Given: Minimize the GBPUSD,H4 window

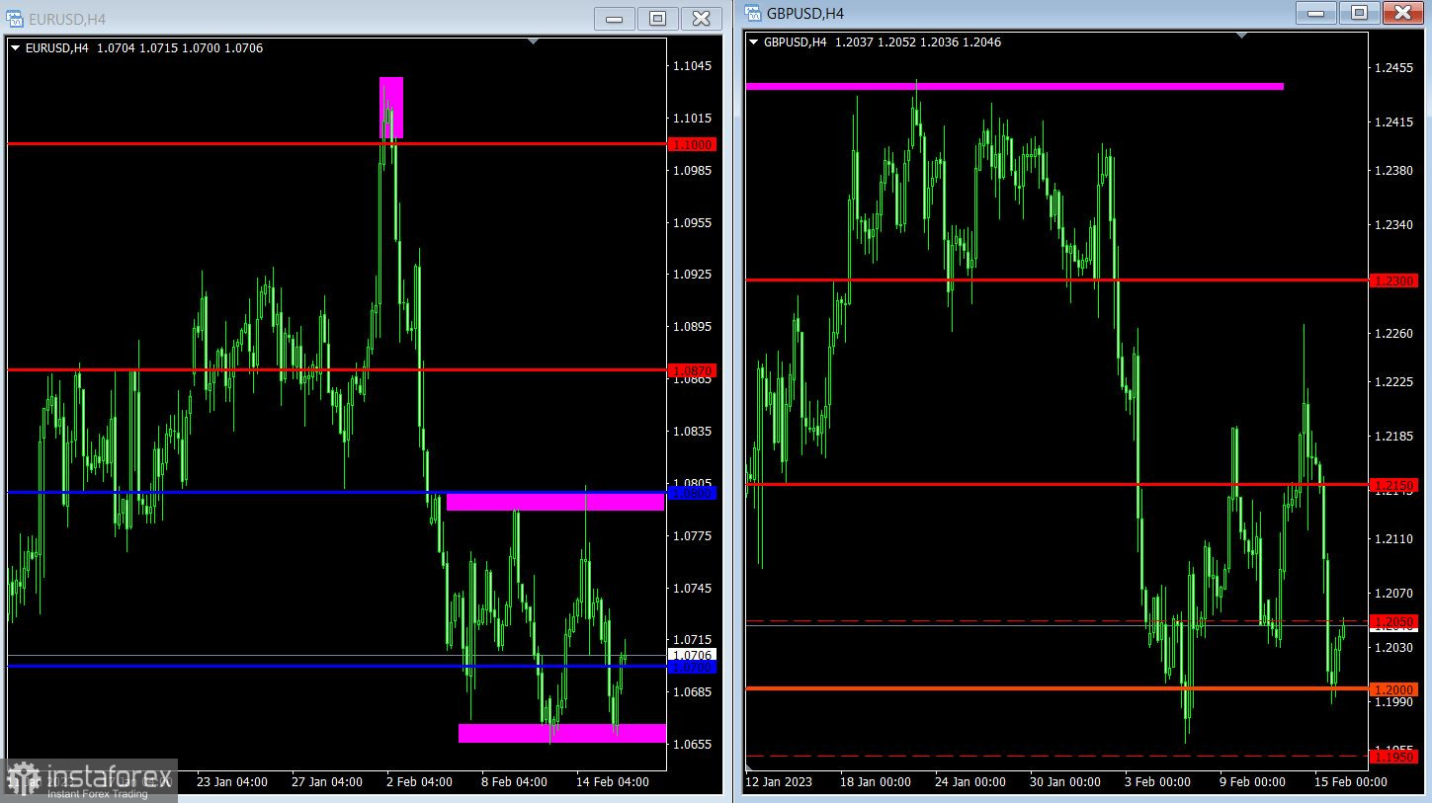Looking at the screenshot, I should [1316, 13].
